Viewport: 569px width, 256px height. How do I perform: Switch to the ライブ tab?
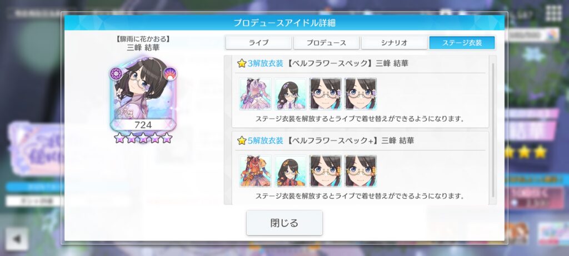258,43
